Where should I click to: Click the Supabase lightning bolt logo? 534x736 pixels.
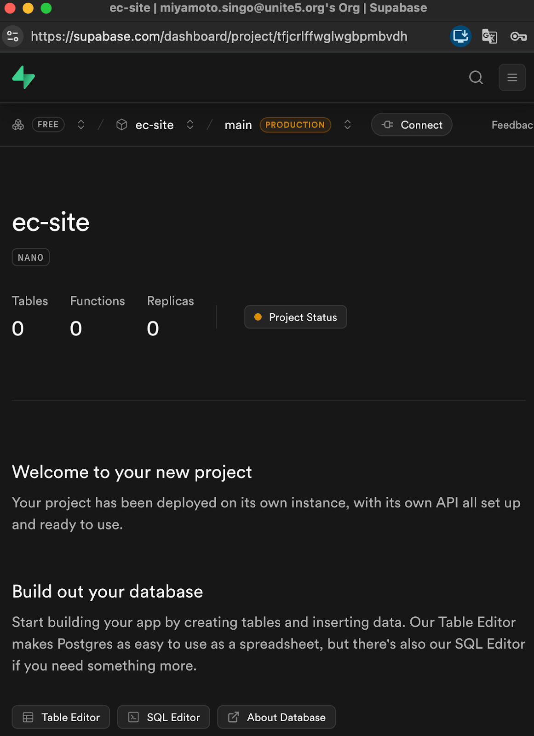tap(23, 77)
